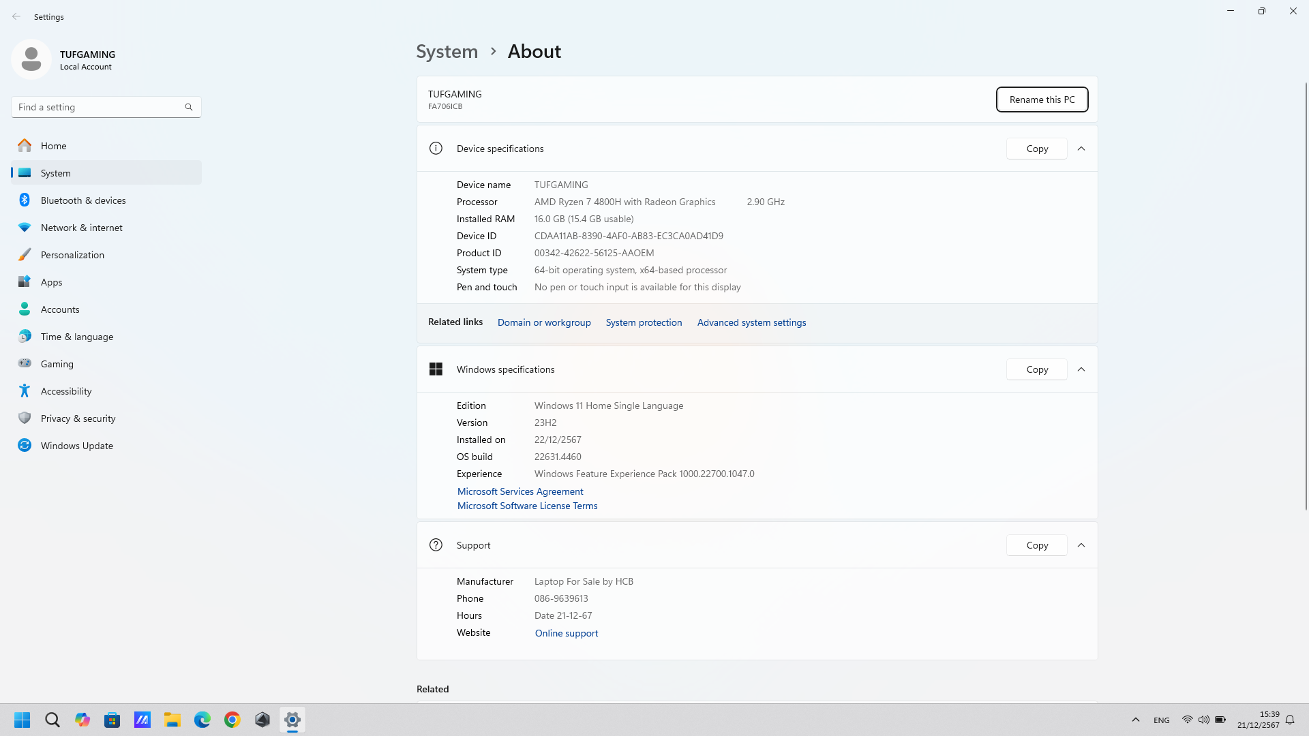Open the Home settings page
Image resolution: width=1309 pixels, height=736 pixels.
[x=106, y=146]
